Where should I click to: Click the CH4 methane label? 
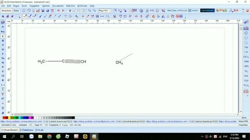pyautogui.click(x=119, y=63)
